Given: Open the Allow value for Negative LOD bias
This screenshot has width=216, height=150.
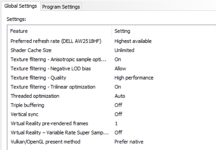Looking at the screenshot, I should click(x=120, y=69).
